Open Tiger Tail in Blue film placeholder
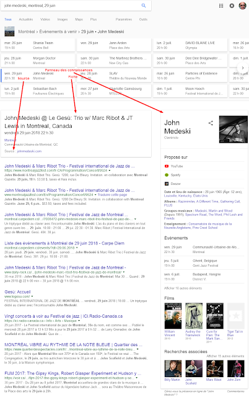 (236, 316)
